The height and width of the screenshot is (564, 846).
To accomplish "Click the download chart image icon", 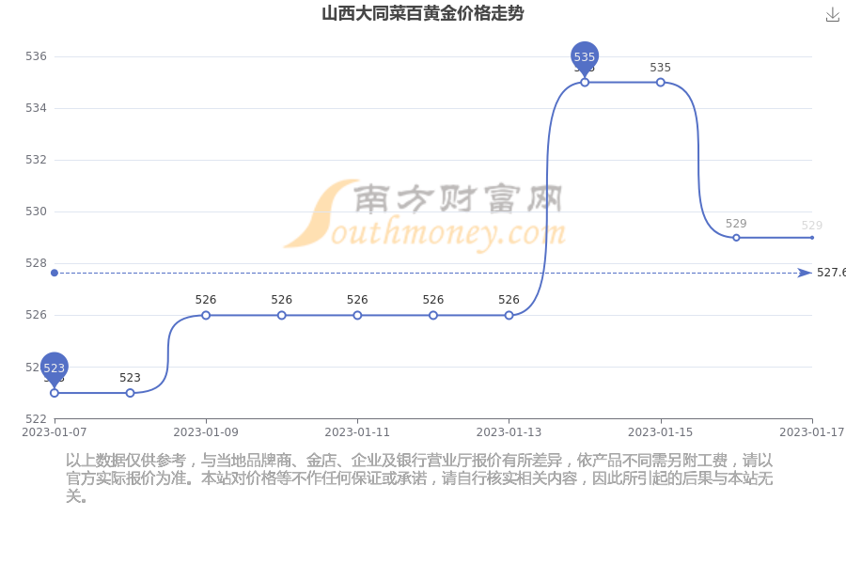I will pyautogui.click(x=833, y=15).
